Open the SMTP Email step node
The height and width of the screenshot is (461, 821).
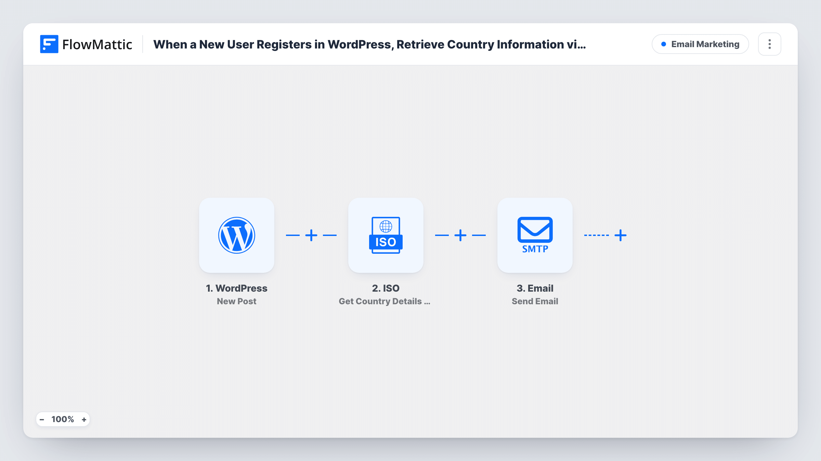click(535, 235)
